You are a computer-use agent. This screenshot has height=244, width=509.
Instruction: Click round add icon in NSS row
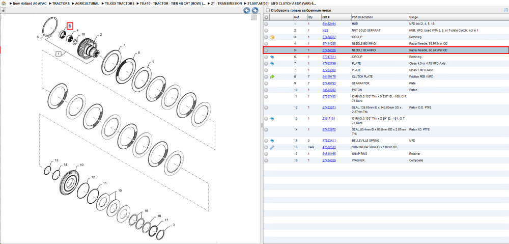[x=266, y=31]
